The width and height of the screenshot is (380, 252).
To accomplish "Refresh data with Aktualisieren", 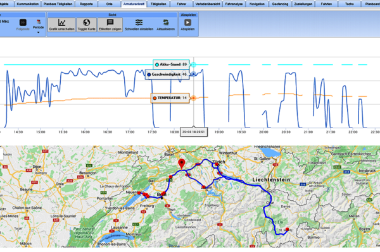I will [x=166, y=25].
